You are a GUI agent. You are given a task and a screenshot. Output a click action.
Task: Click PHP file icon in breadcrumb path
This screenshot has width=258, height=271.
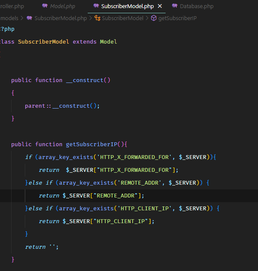tap(30, 18)
